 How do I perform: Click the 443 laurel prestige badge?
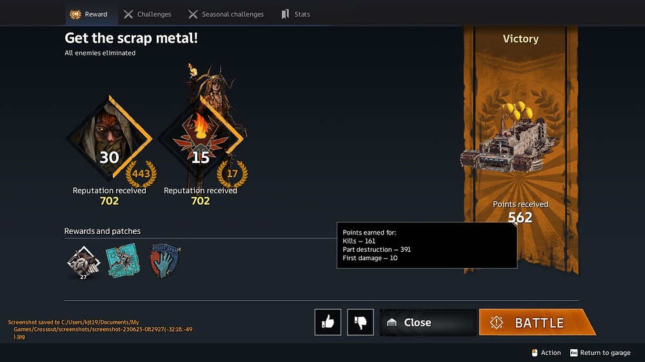[141, 174]
